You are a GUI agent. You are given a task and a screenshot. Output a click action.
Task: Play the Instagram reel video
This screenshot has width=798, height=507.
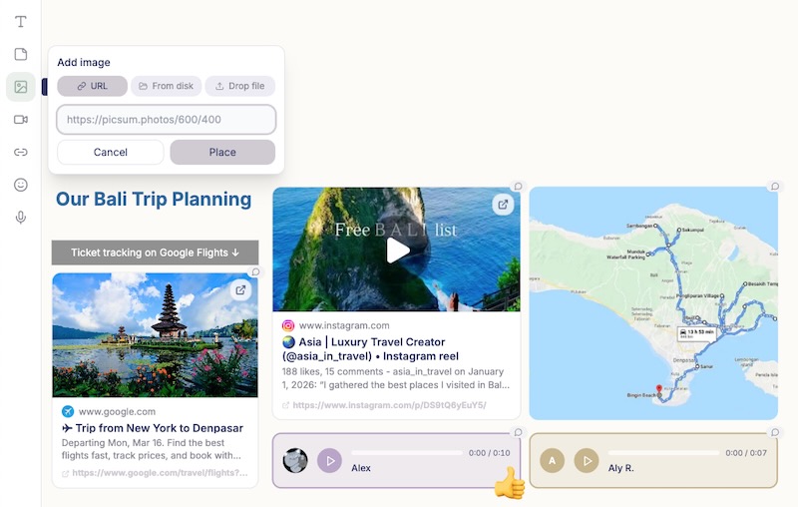point(397,251)
